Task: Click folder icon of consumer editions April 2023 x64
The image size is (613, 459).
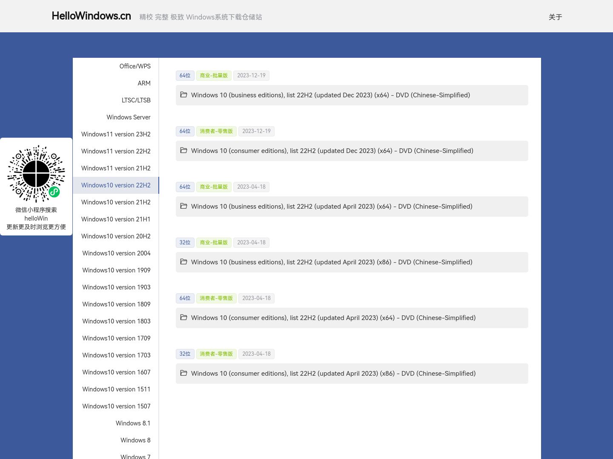Action: pyautogui.click(x=184, y=317)
